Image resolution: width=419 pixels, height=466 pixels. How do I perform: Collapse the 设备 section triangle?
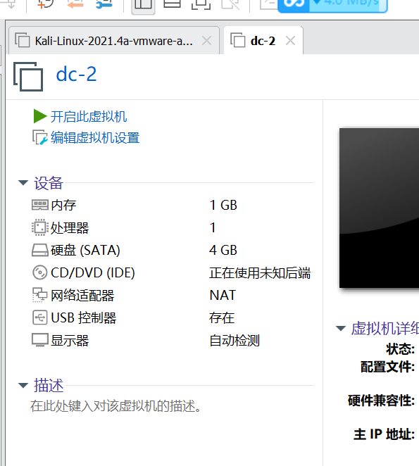click(x=23, y=182)
